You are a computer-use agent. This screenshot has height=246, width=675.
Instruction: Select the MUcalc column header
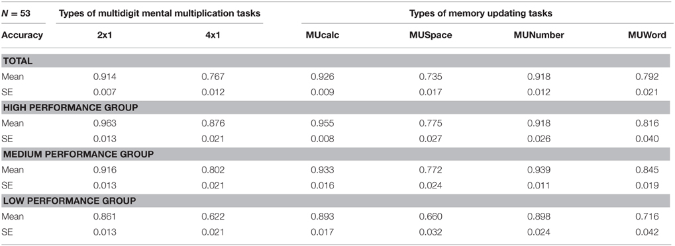[x=322, y=35]
